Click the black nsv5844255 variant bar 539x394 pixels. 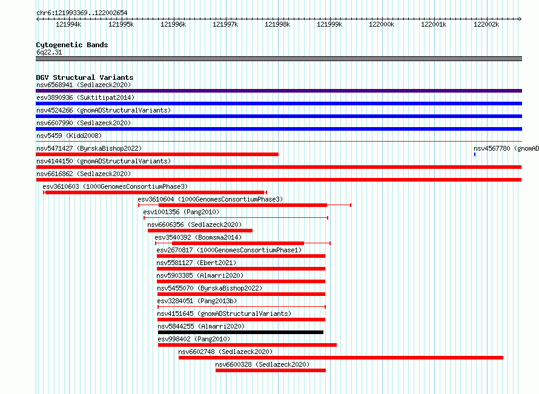click(240, 332)
